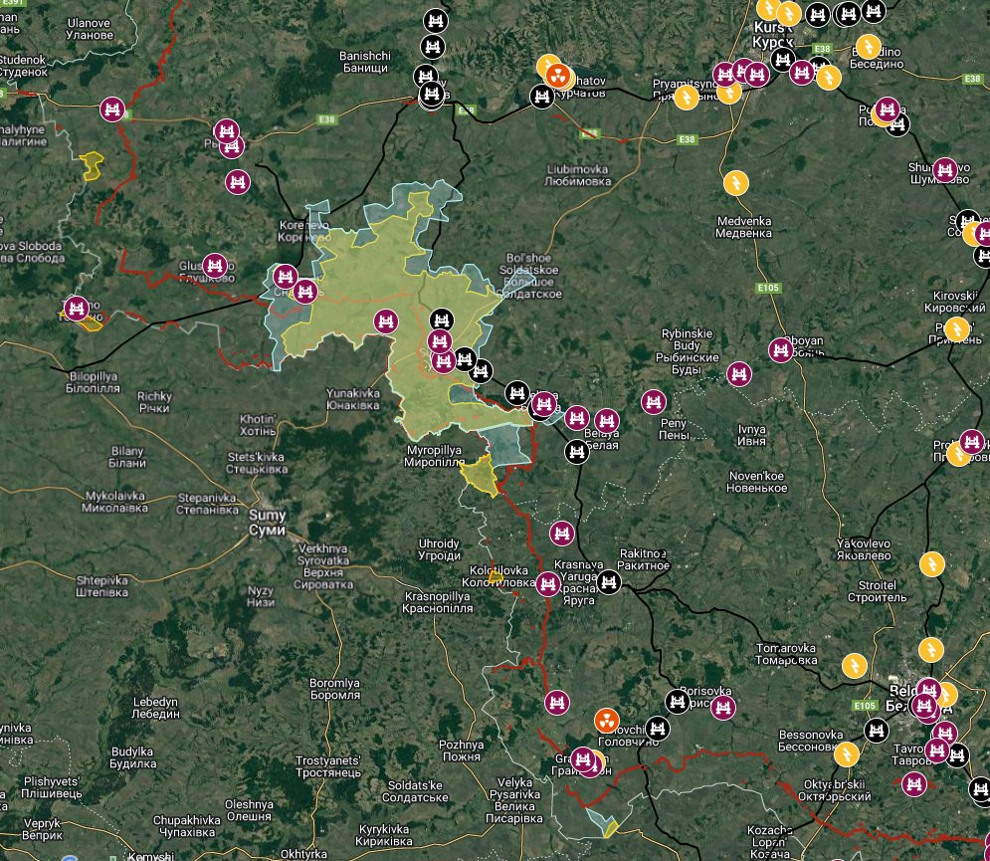Click the black bridge marker at Golovchino
Image resolution: width=990 pixels, height=861 pixels.
(658, 729)
